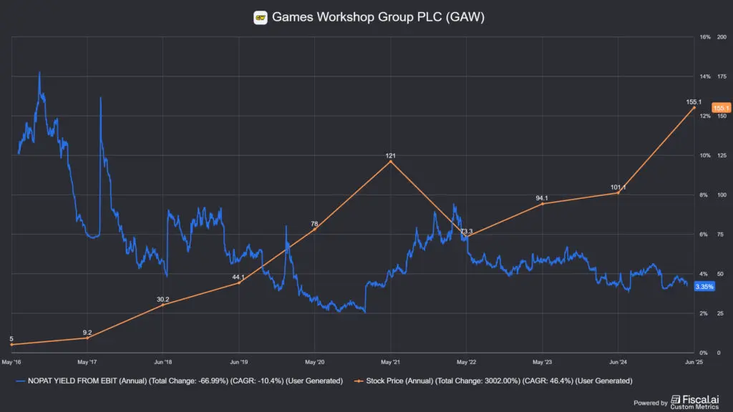The width and height of the screenshot is (733, 412).
Task: Click the May '23 x-axis label
Action: pyautogui.click(x=543, y=362)
